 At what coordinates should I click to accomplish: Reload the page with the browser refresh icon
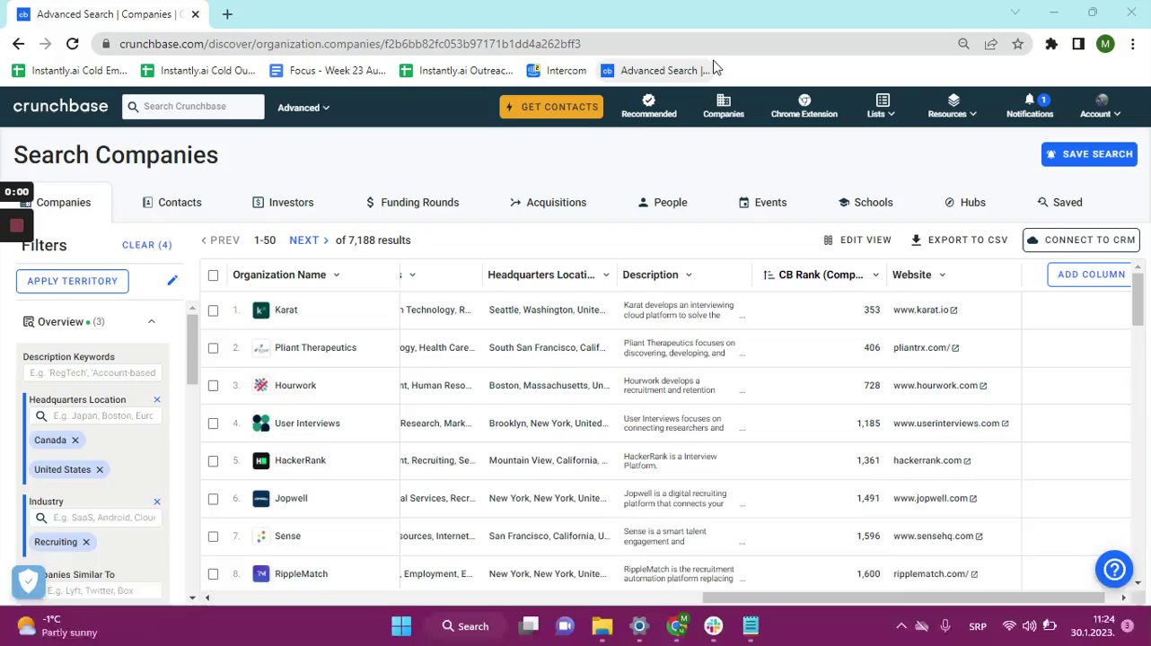pos(73,44)
